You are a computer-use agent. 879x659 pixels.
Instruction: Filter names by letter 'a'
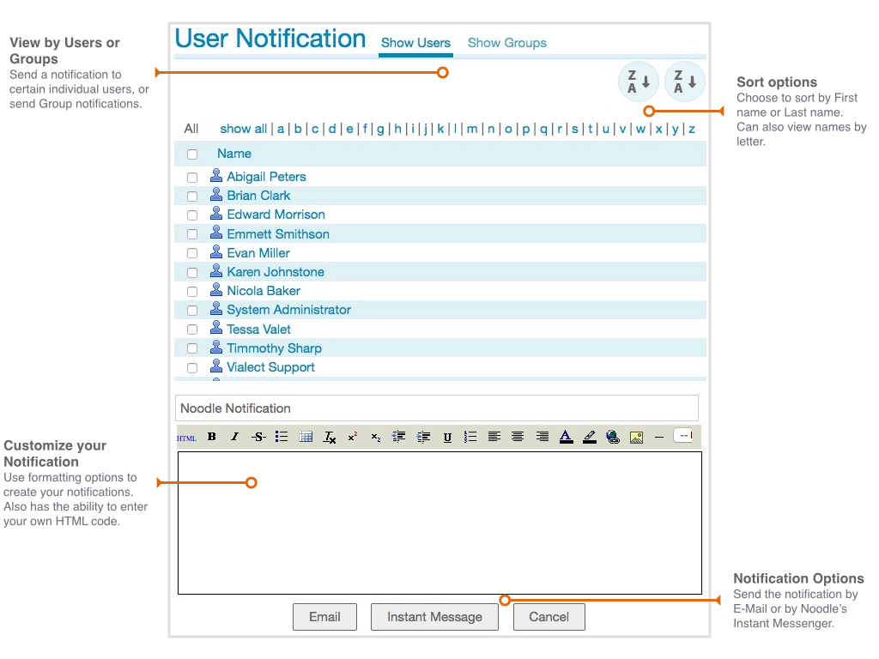pyautogui.click(x=281, y=129)
